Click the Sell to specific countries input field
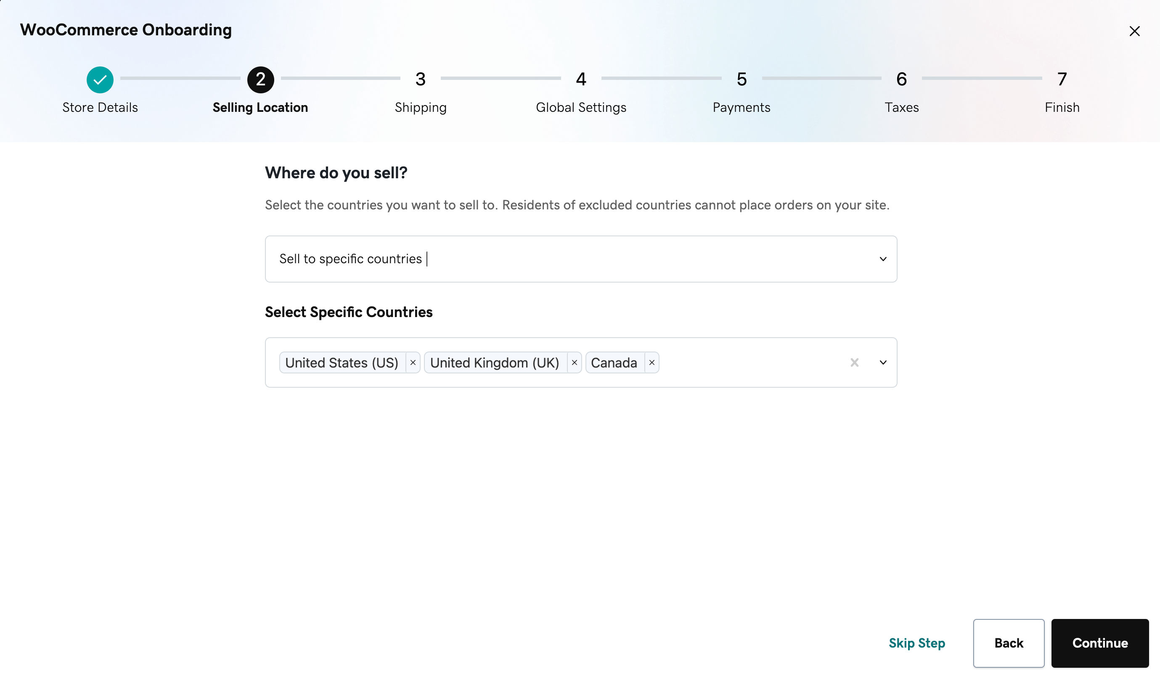Viewport: 1160px width, 677px height. point(580,259)
